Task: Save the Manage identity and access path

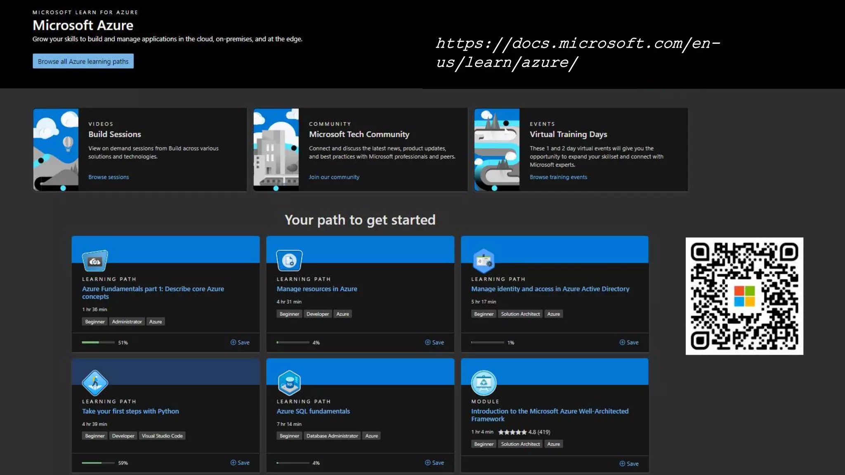Action: tap(629, 342)
